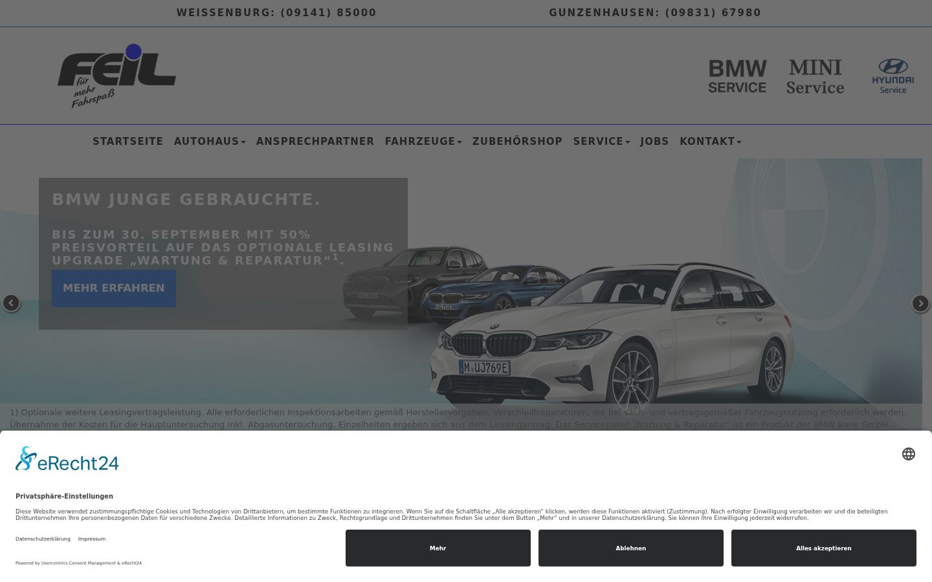Click the Mehr erfahren button
The width and height of the screenshot is (932, 582).
[114, 288]
